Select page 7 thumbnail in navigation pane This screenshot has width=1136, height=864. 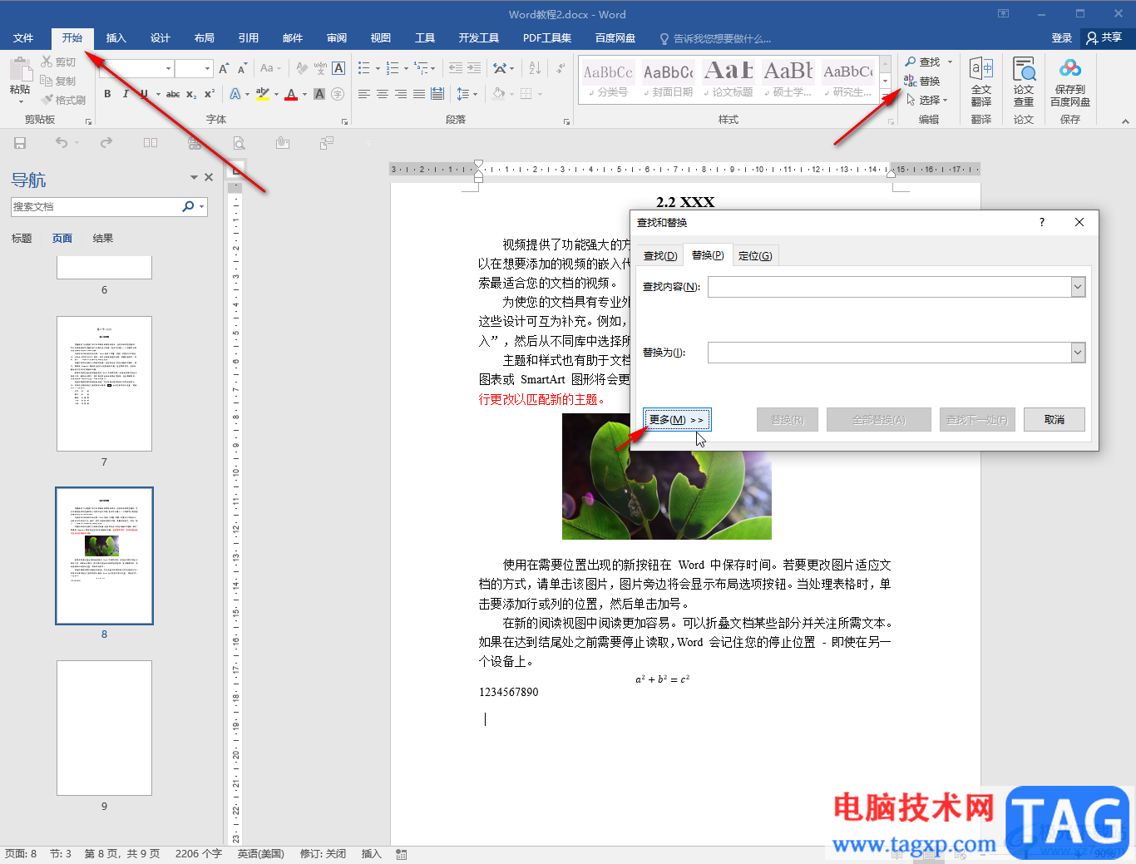[x=104, y=383]
